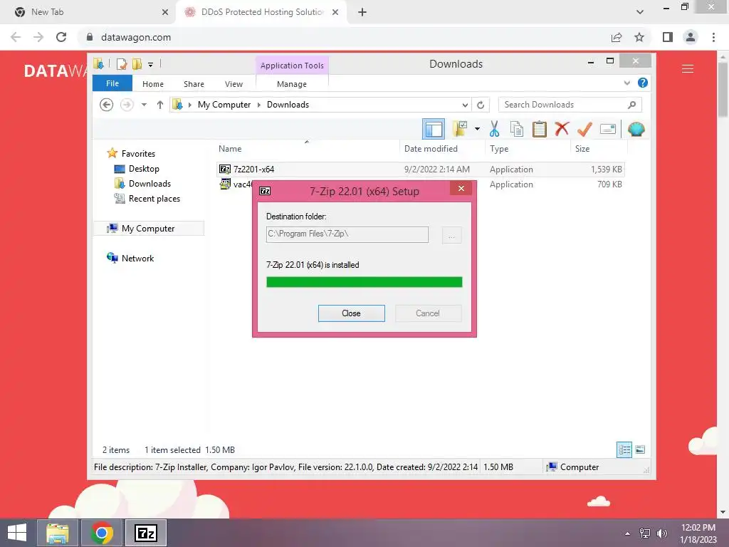The image size is (729, 547).
Task: Click the orange checkmark Properties icon
Action: [x=584, y=129]
